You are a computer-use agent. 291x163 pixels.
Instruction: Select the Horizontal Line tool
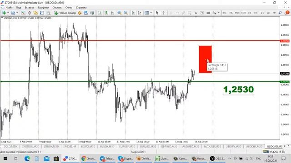click(177, 13)
